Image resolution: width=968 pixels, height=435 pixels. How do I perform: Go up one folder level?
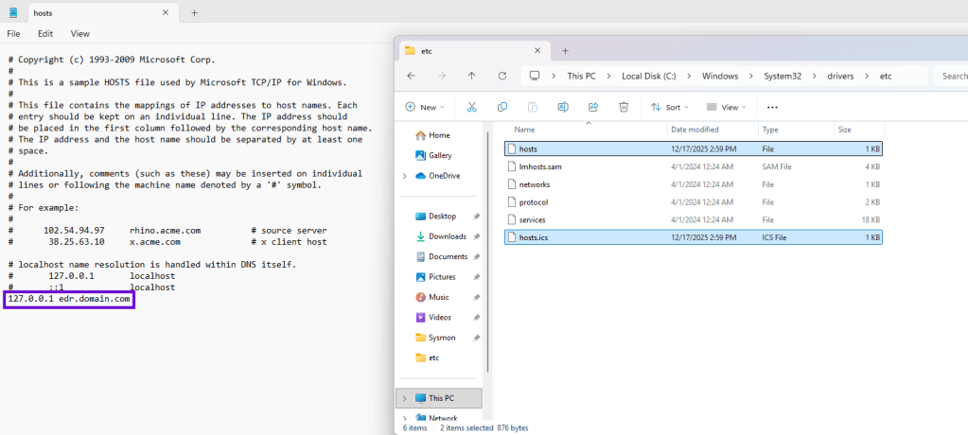471,76
